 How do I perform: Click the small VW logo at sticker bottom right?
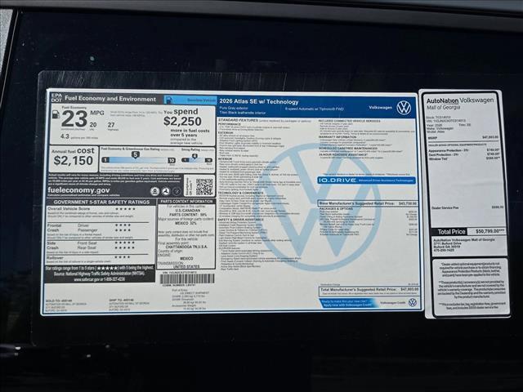click(x=412, y=302)
